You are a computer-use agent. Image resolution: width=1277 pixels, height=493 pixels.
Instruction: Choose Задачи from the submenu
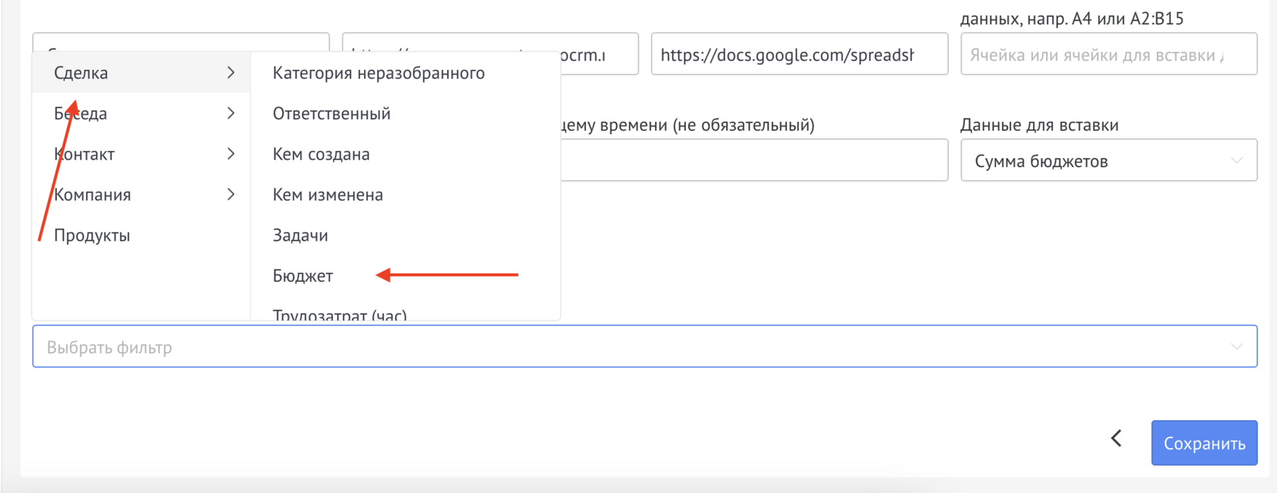[300, 235]
